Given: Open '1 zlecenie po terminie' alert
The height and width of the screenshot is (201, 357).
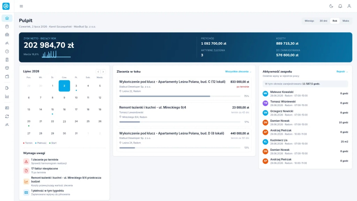Looking at the screenshot, I should pos(64,161).
